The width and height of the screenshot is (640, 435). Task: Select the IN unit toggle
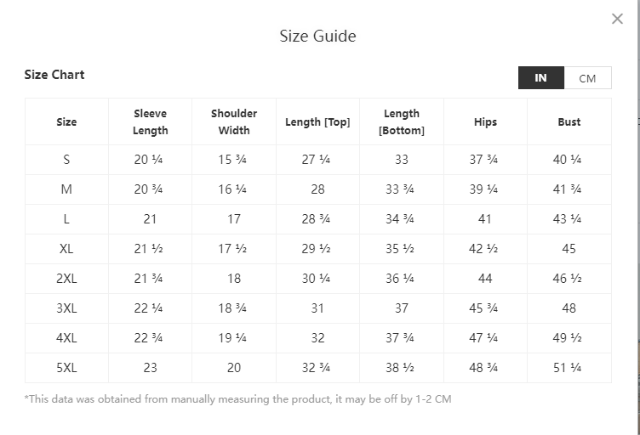540,78
